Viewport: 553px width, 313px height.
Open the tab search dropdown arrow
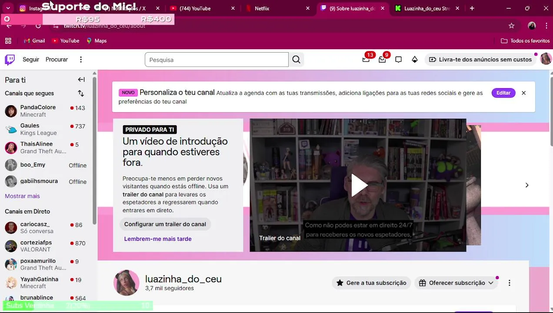[x=8, y=8]
